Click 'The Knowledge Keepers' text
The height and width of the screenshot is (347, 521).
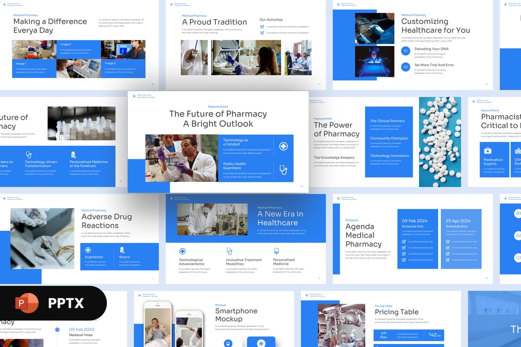click(x=334, y=157)
